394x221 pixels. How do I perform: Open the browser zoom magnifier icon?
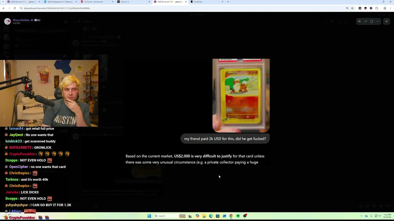pyautogui.click(x=347, y=8)
